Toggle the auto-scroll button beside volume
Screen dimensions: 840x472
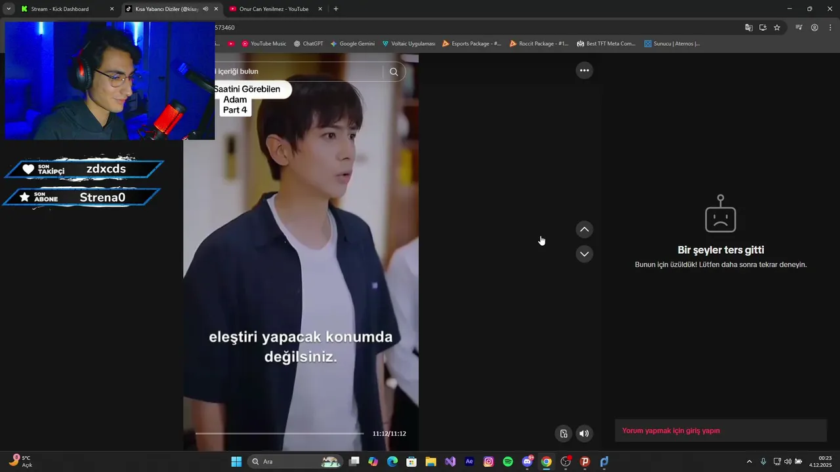click(563, 433)
